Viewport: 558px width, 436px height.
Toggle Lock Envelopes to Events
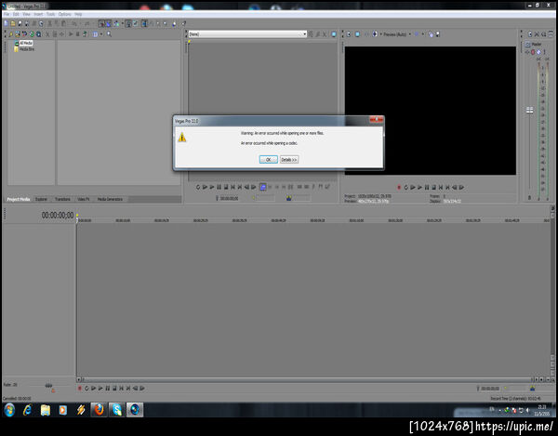(x=129, y=23)
